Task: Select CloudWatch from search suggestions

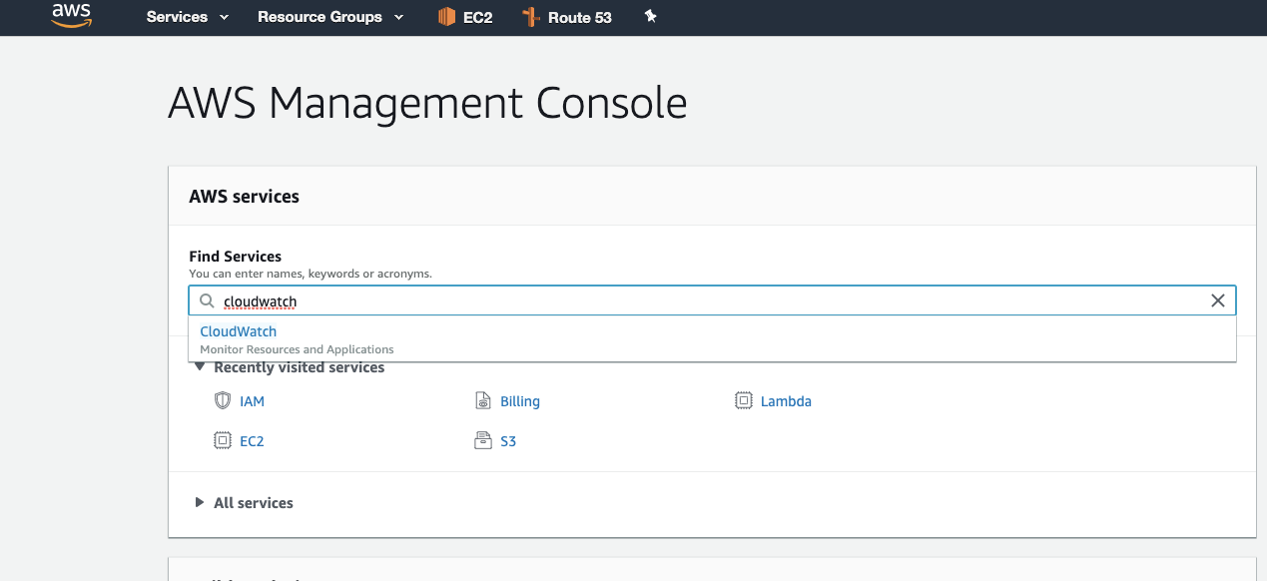Action: click(238, 331)
